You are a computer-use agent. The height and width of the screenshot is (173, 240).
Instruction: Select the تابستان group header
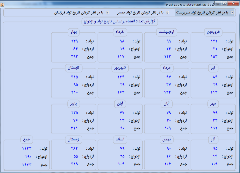tap(73, 68)
